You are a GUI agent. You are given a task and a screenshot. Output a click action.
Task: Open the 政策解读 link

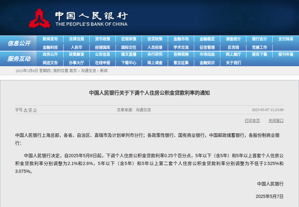76,54
